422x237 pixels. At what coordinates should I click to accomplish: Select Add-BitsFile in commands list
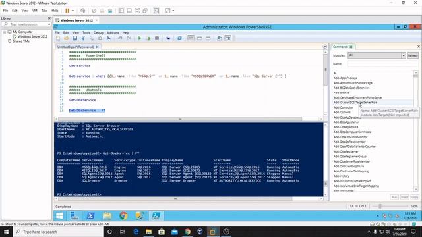click(x=342, y=93)
